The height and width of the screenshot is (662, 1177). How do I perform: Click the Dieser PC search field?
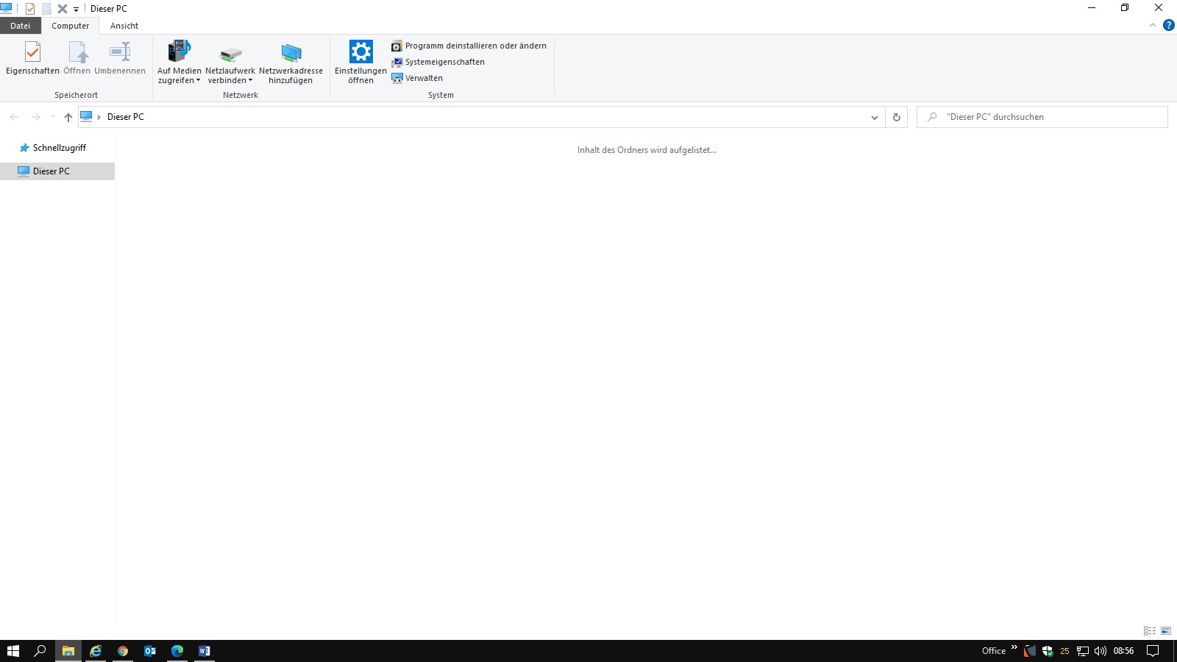(1042, 117)
